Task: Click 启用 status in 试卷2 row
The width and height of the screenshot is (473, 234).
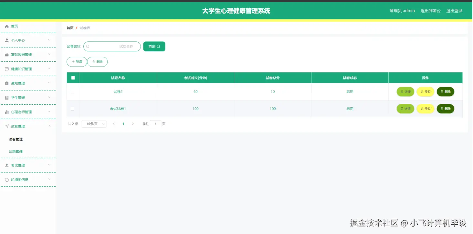Action: click(x=350, y=92)
